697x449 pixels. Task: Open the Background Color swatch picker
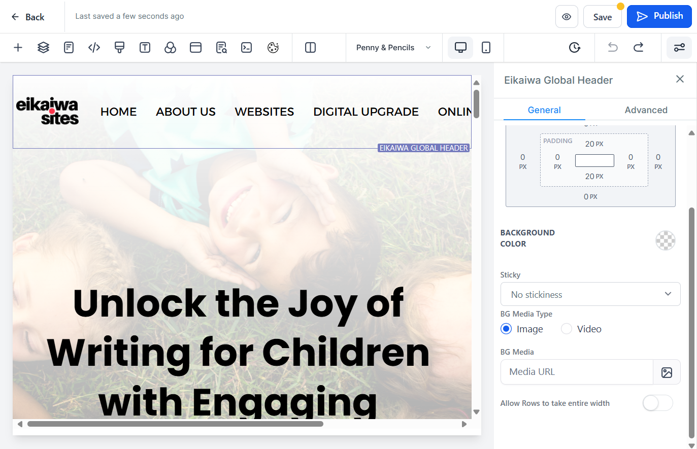(x=665, y=240)
